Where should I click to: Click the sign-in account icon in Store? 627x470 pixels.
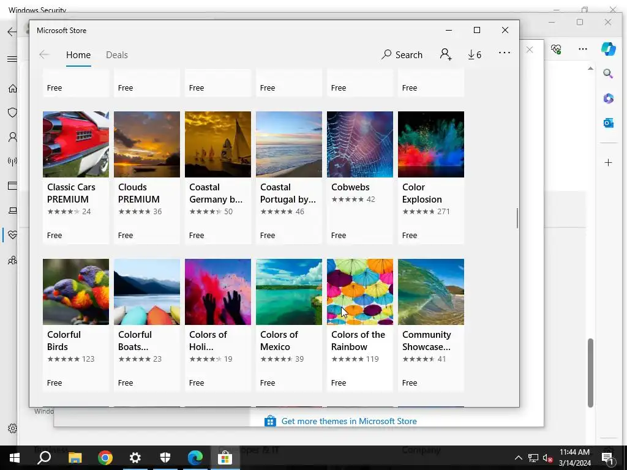[x=446, y=54]
